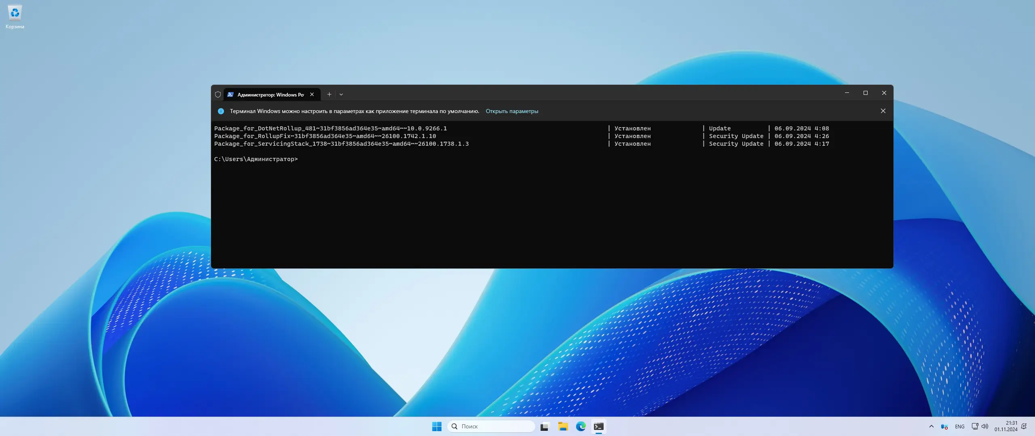The width and height of the screenshot is (1035, 436).
Task: Click the Открыть параметры link
Action: pos(511,111)
